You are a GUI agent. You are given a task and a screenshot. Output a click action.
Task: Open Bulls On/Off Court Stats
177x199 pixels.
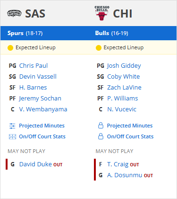(x=130, y=136)
